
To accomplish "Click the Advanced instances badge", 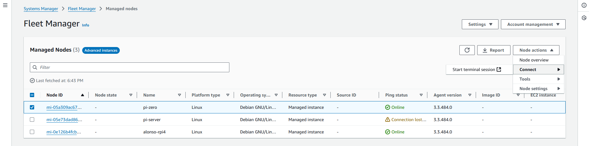I will point(101,50).
